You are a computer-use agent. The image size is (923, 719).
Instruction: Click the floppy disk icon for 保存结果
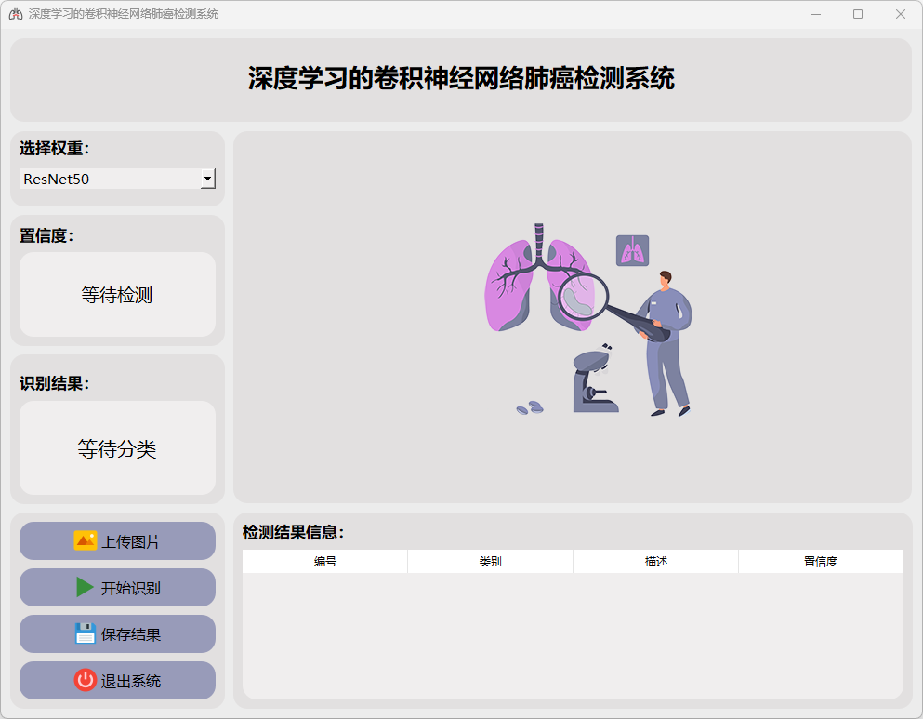point(86,633)
